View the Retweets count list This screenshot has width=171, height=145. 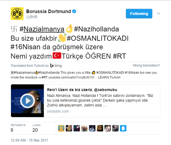click(x=18, y=128)
